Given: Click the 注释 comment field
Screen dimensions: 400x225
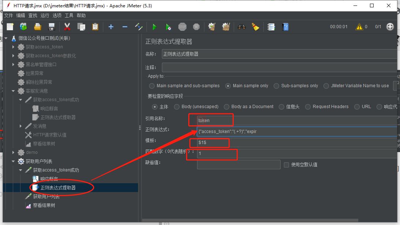Looking at the screenshot, I should tap(279, 67).
